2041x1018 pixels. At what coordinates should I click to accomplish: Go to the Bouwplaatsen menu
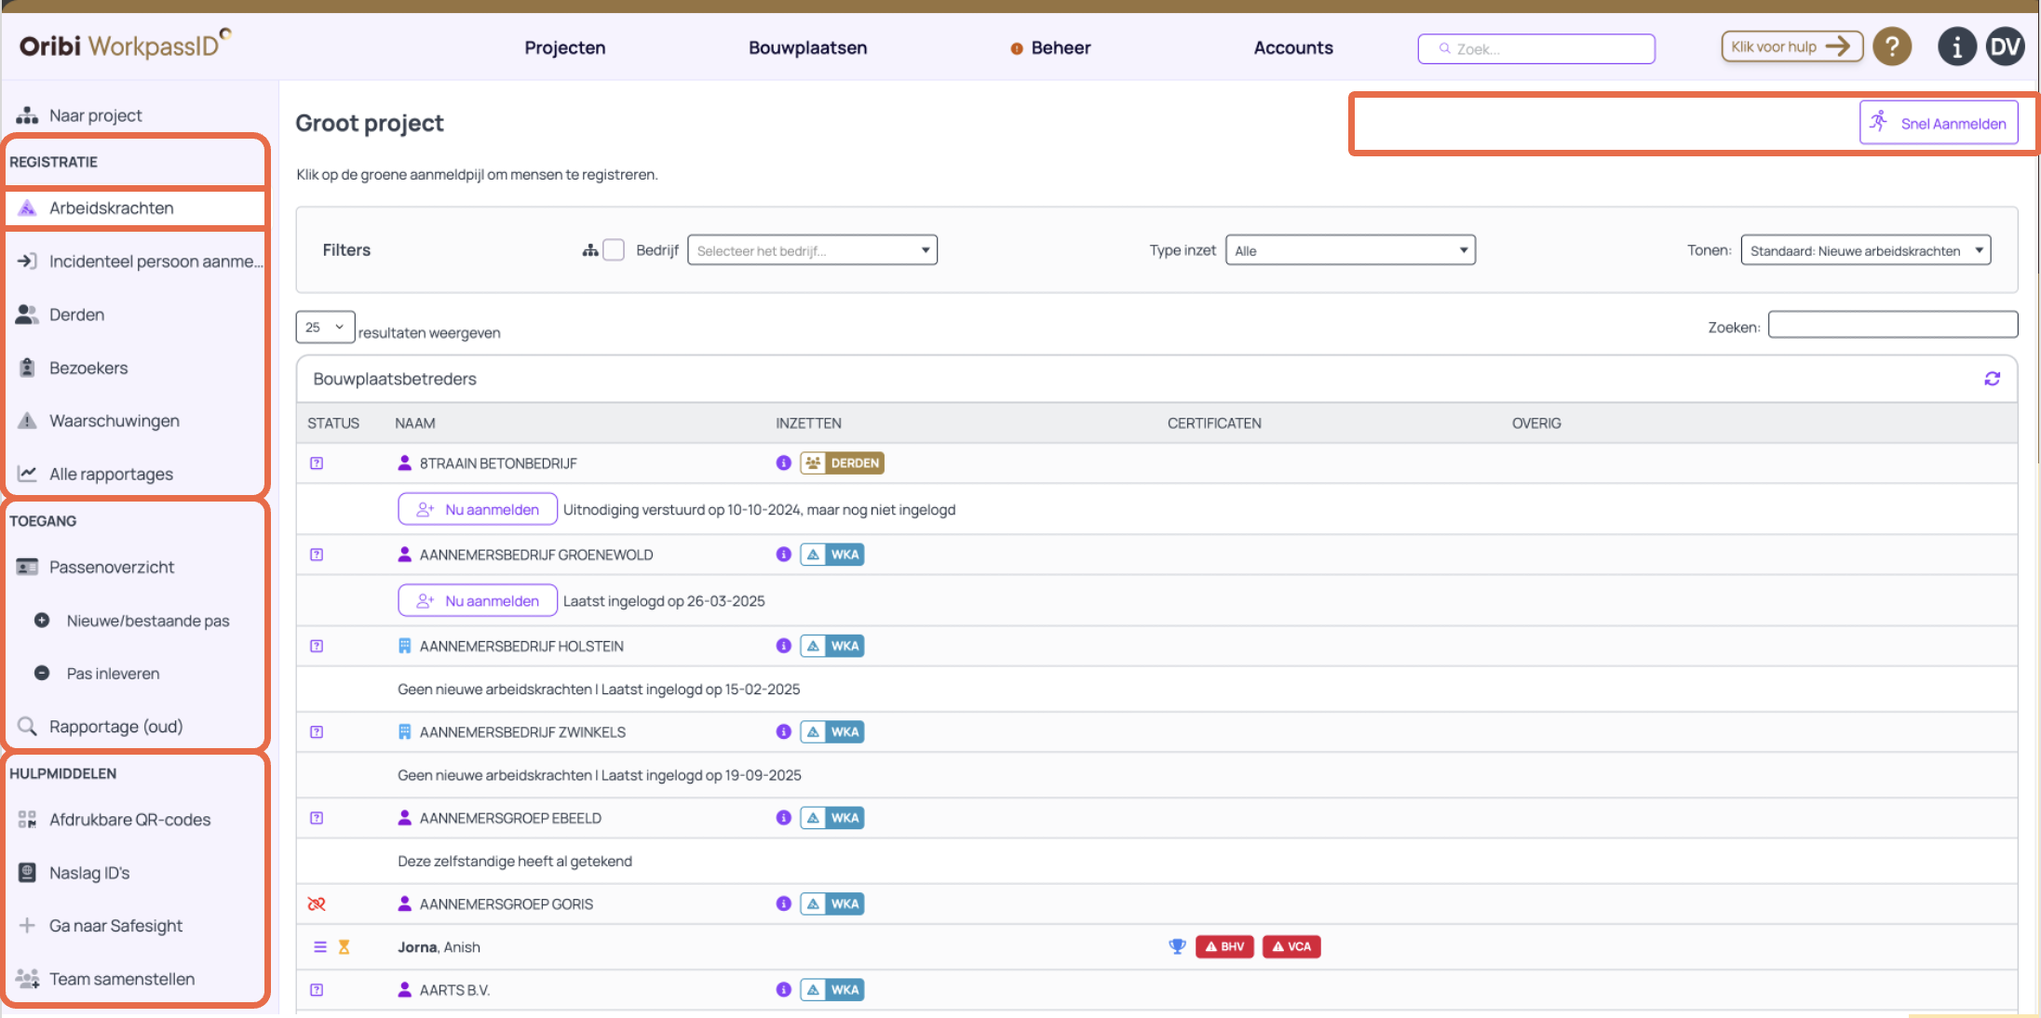807,47
